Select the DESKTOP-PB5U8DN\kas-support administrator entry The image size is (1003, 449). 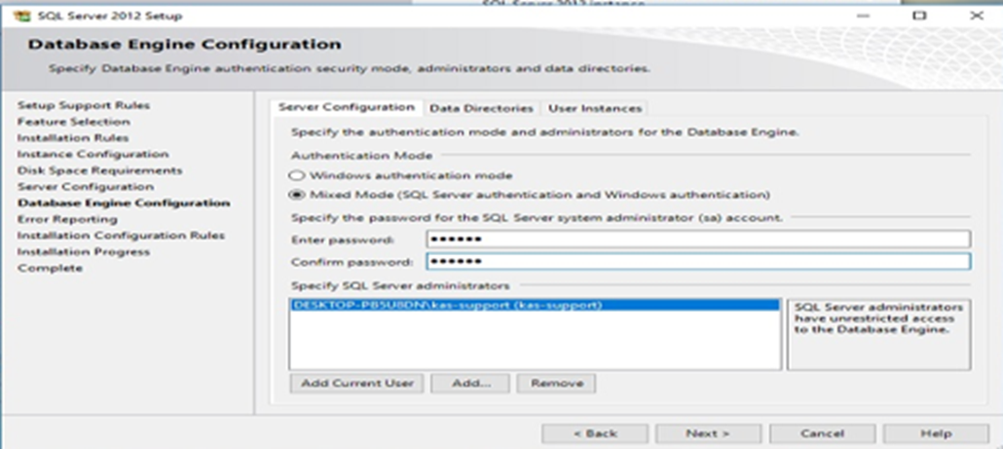click(535, 305)
